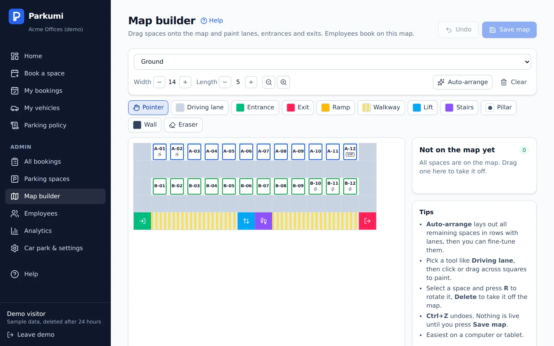Choose the Driving lane paint tool
The height and width of the screenshot is (346, 554).
pos(200,108)
